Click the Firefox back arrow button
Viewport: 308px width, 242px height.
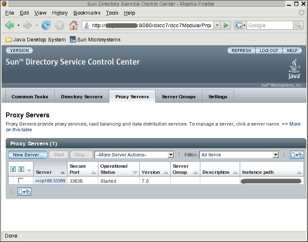pyautogui.click(x=9, y=25)
